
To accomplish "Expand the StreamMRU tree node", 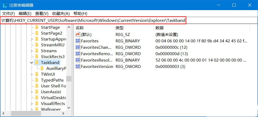I will 32,45.
